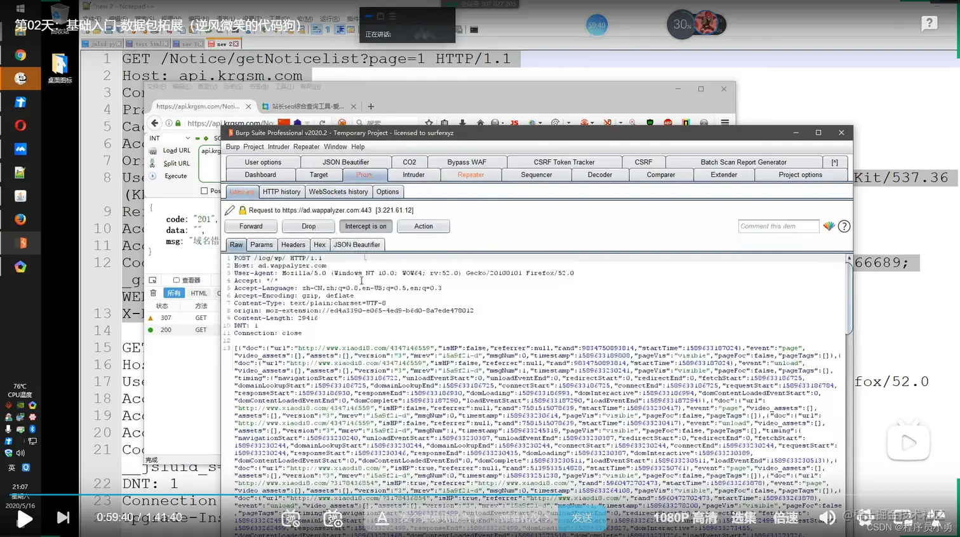Open the 1080P 高清 quality selector
Image resolution: width=960 pixels, height=537 pixels.
coord(686,518)
